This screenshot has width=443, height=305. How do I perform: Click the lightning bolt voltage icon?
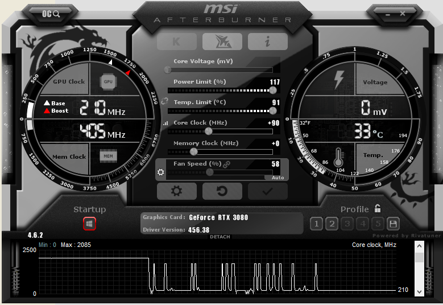coord(339,80)
